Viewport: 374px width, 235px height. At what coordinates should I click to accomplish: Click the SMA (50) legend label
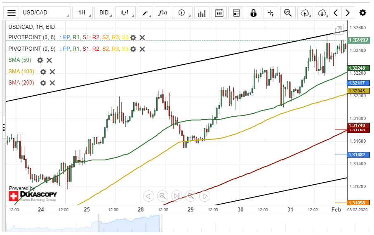(20, 60)
